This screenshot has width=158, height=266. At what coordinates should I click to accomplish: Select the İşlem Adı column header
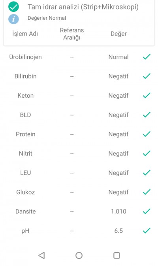click(25, 34)
